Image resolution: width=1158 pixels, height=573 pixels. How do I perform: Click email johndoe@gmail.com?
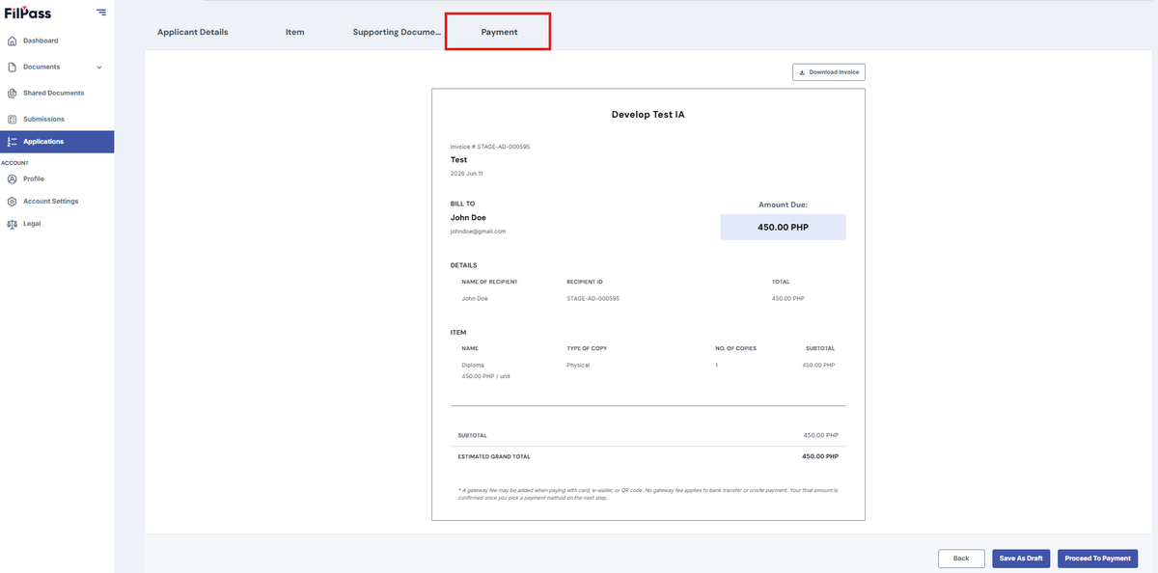478,232
